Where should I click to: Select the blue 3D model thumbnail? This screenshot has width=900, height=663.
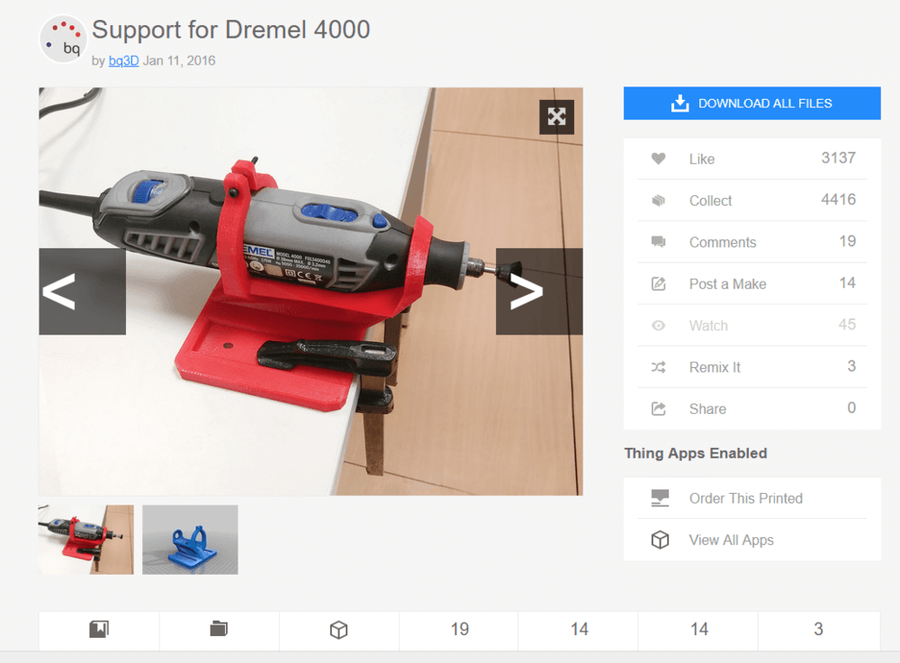pyautogui.click(x=190, y=540)
